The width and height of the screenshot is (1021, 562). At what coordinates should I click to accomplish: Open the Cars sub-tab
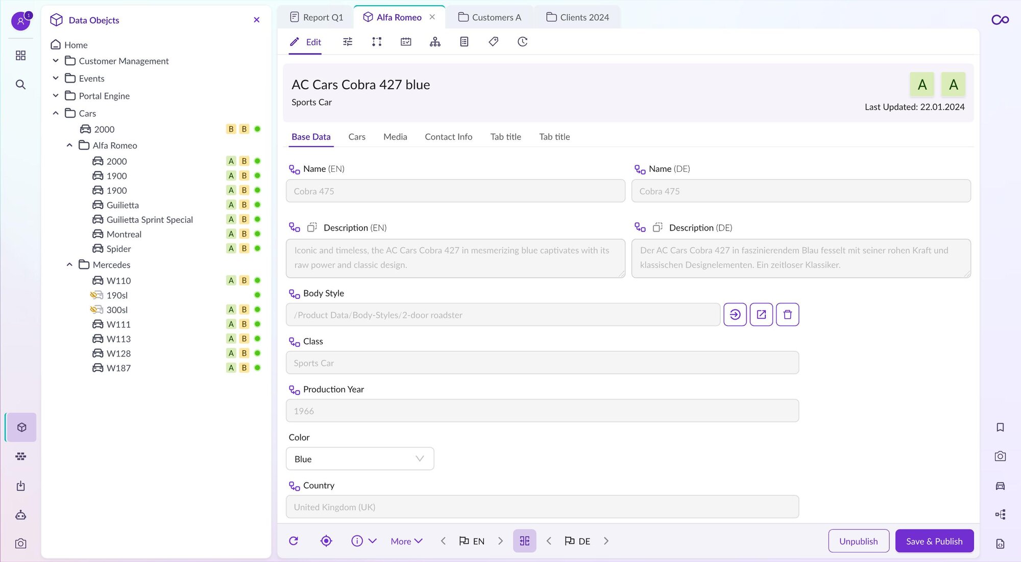point(357,137)
